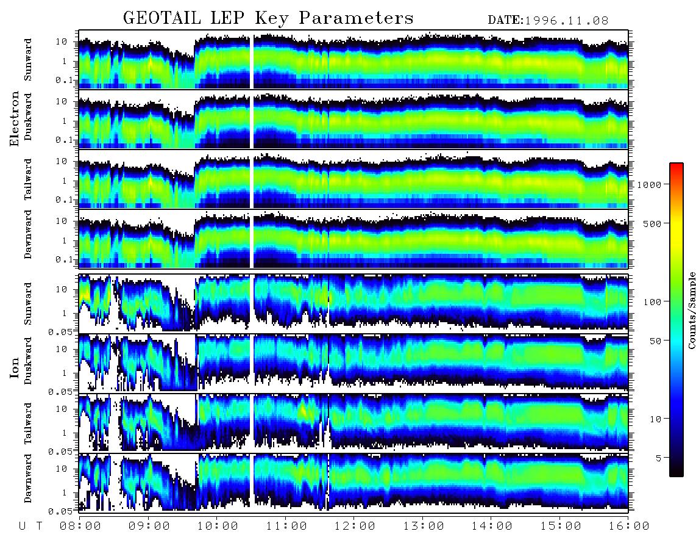Image resolution: width=696 pixels, height=537 pixels.
Task: Click inside the Electron Sunward spectrogram panel
Action: (x=353, y=60)
